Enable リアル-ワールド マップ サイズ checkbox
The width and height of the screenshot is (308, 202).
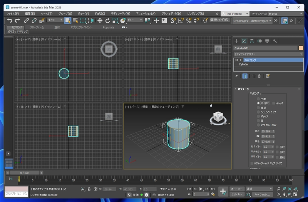252,163
